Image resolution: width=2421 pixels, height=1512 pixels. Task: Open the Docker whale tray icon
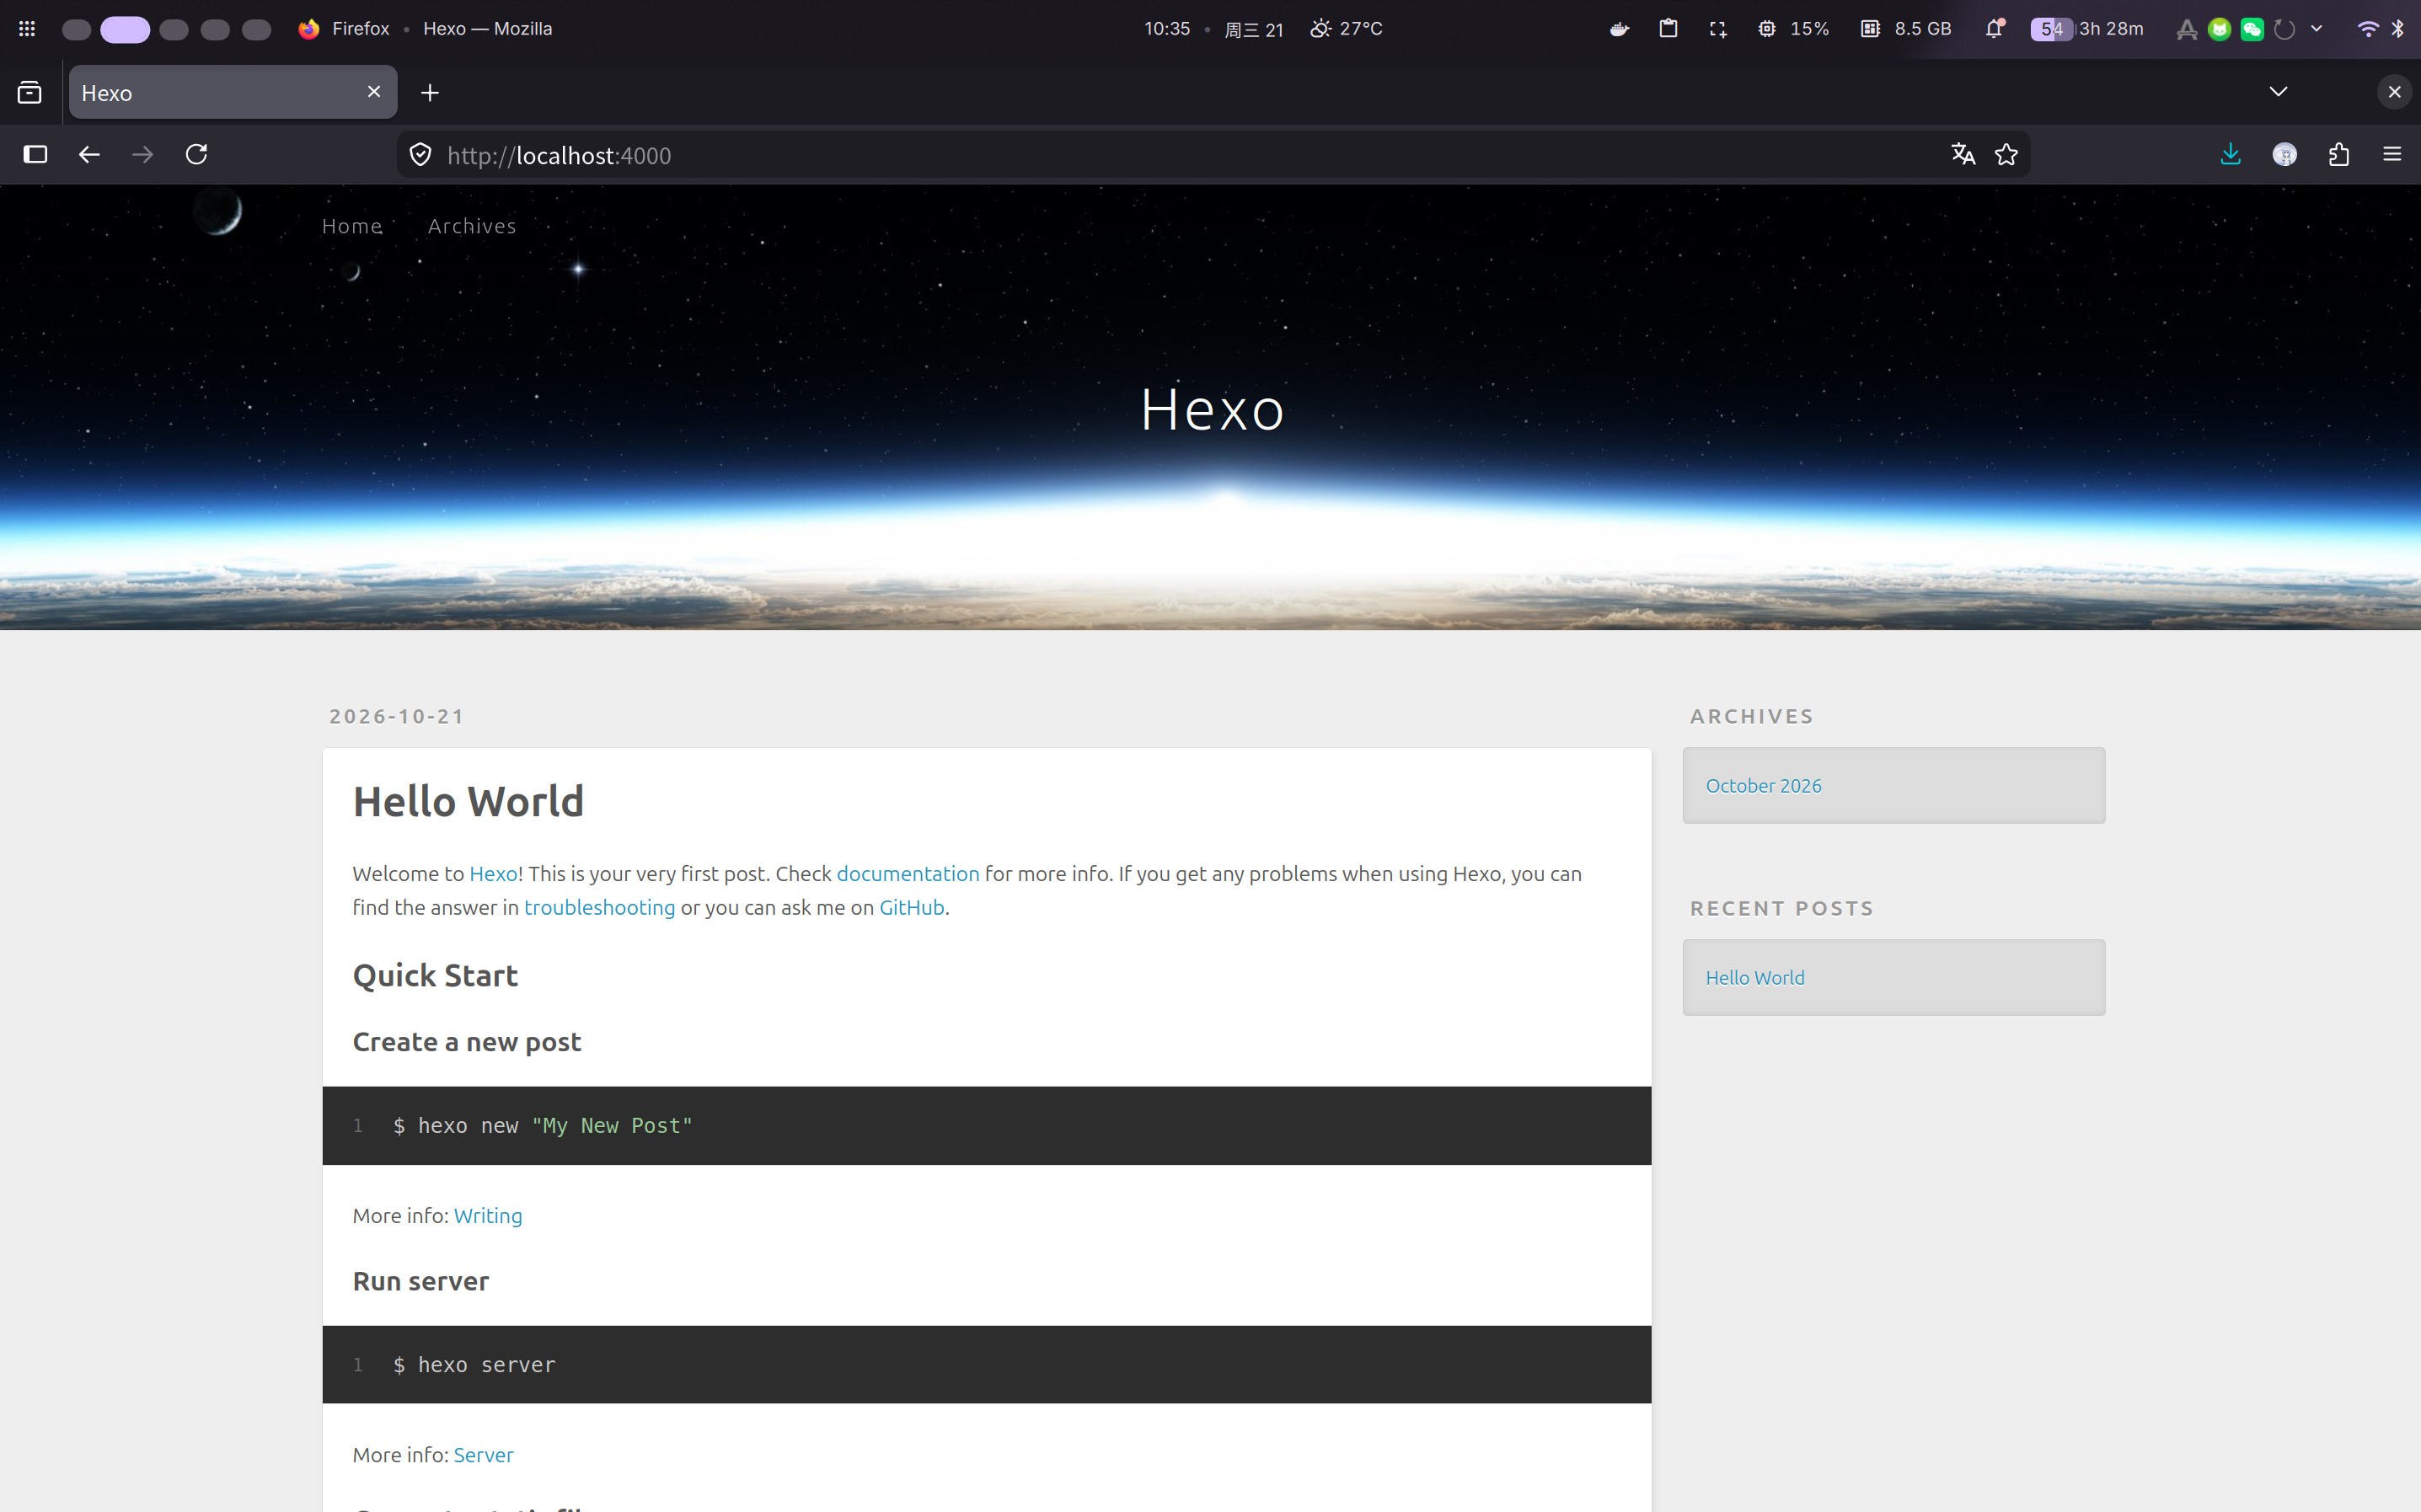coord(1620,29)
